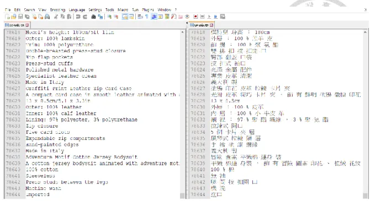Click the English pane's scroll-up arrow
370x201 pixels.
[x=182, y=32]
